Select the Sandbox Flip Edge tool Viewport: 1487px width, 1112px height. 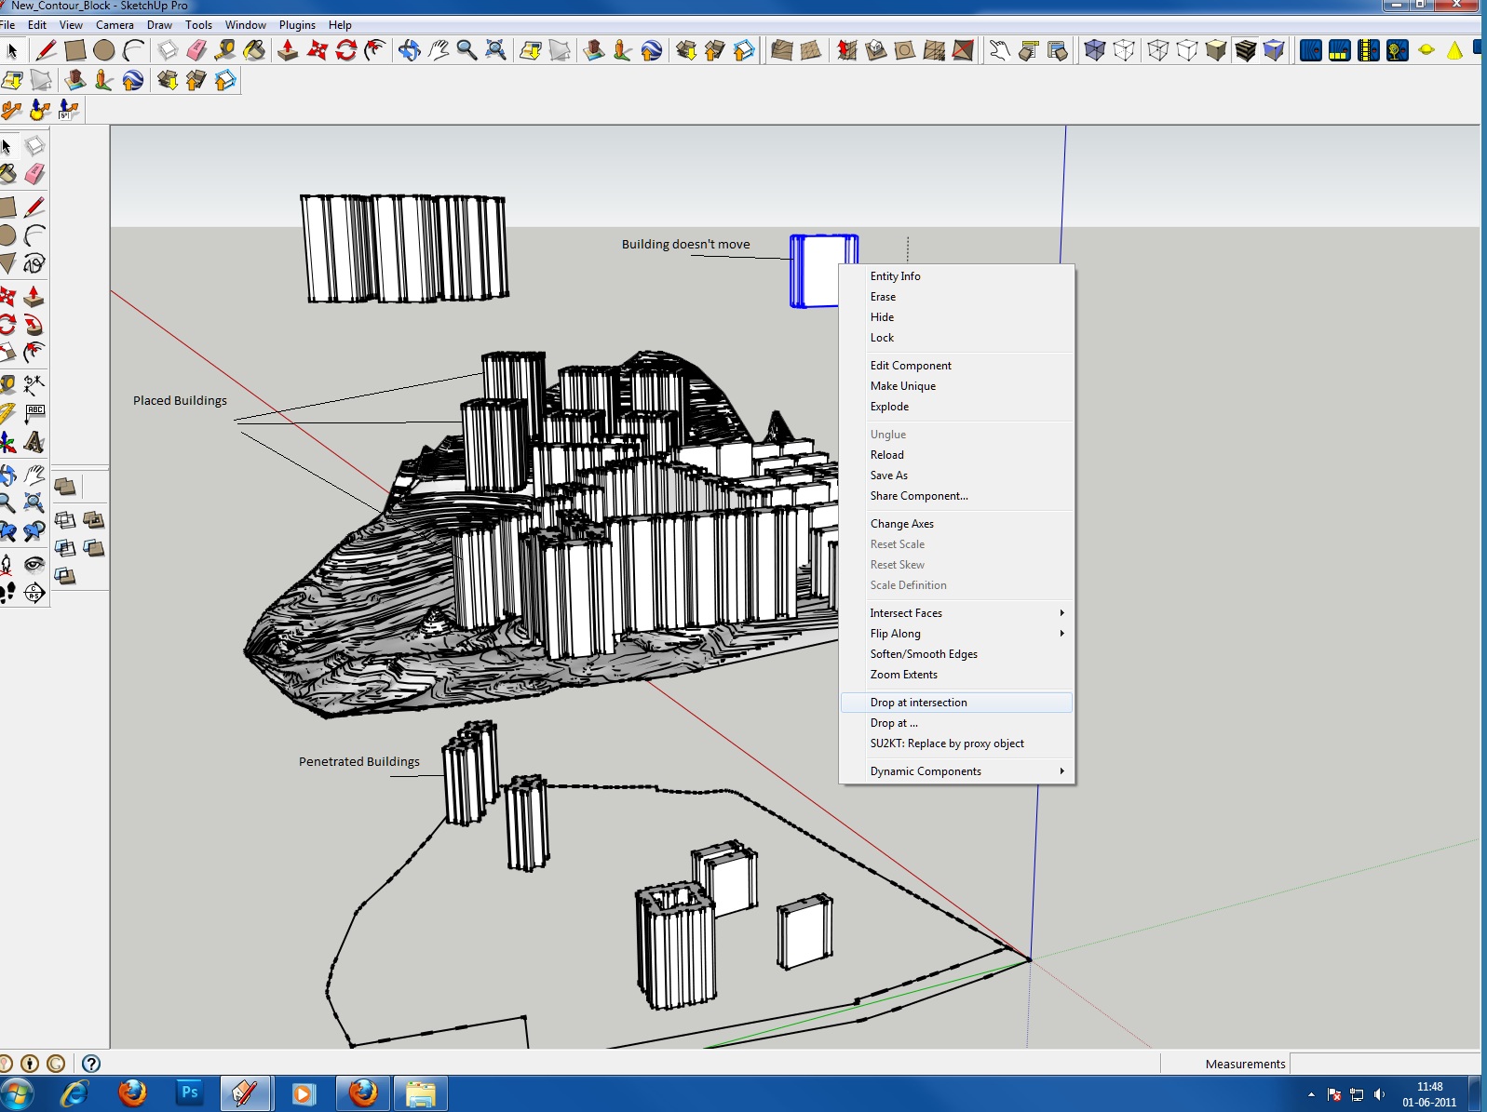coord(963,50)
